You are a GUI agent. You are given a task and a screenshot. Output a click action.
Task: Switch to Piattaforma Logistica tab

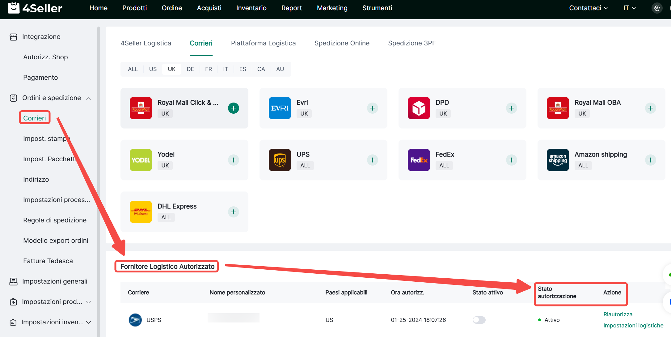coord(263,43)
